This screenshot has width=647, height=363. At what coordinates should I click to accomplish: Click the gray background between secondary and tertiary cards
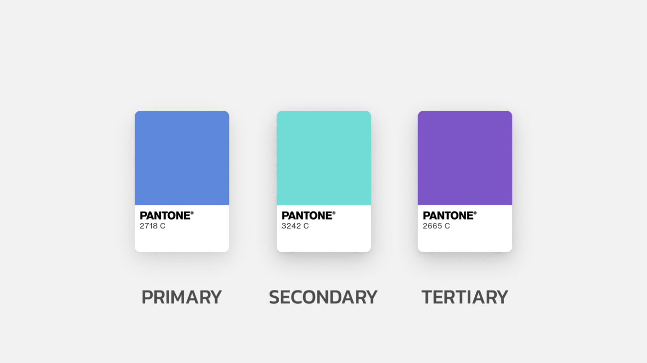(394, 181)
